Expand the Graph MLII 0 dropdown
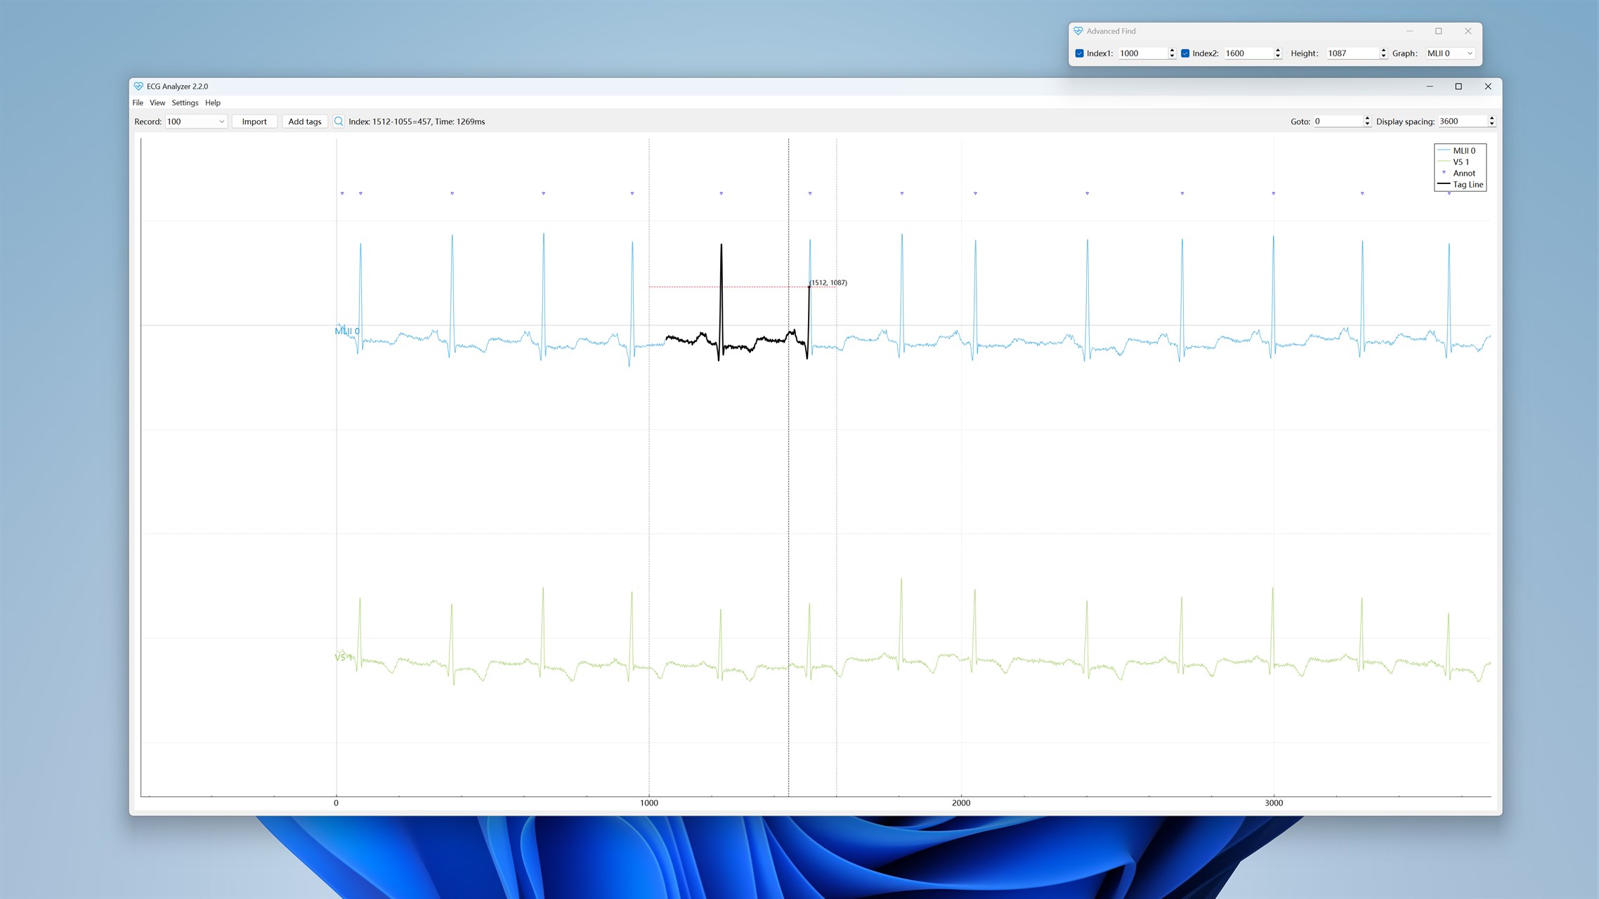The width and height of the screenshot is (1599, 899). click(x=1450, y=53)
